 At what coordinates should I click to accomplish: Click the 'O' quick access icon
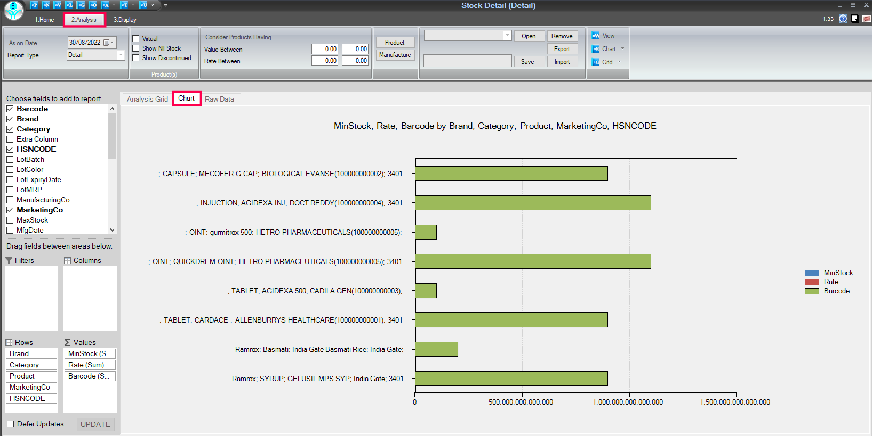(93, 5)
